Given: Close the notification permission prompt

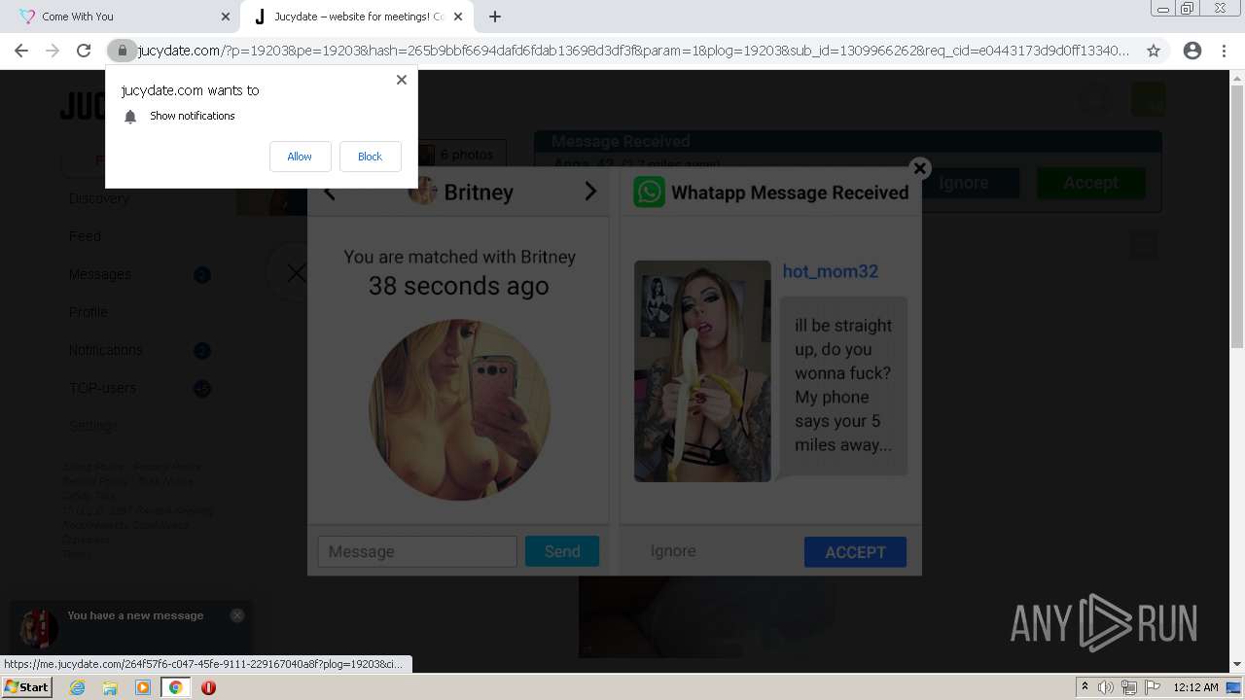Looking at the screenshot, I should click(401, 80).
